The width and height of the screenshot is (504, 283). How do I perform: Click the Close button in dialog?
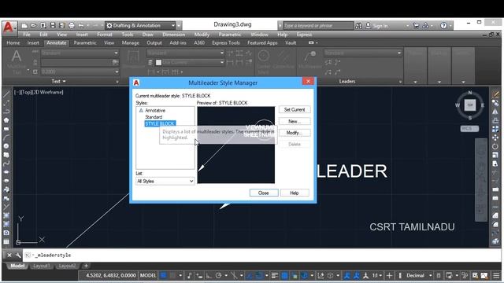(x=264, y=193)
